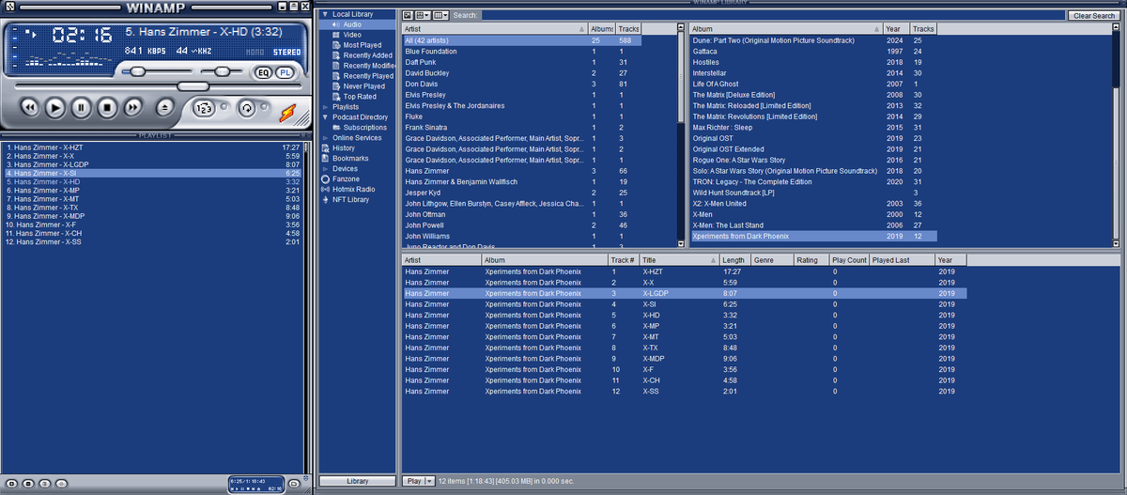Select the Gattaca album row
This screenshot has width=1127, height=495.
[813, 52]
